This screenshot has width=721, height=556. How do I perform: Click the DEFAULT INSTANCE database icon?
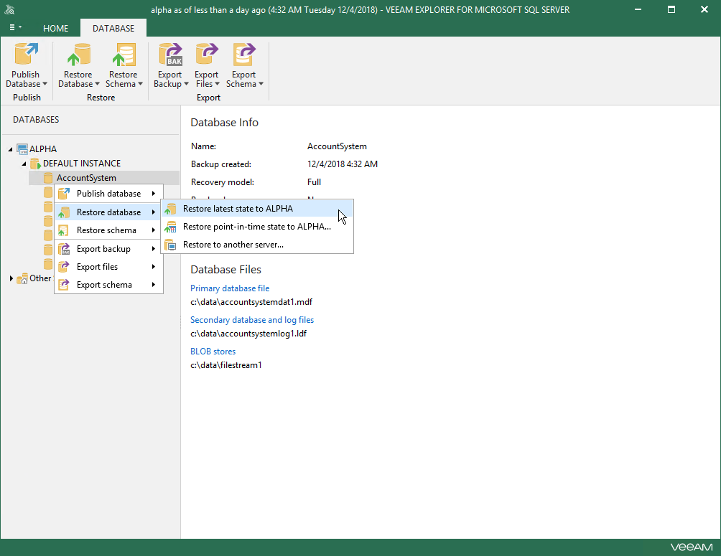(35, 163)
